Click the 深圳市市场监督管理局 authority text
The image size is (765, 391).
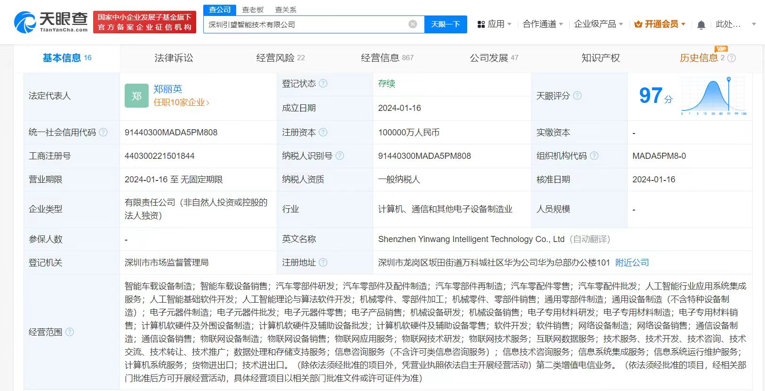(167, 263)
